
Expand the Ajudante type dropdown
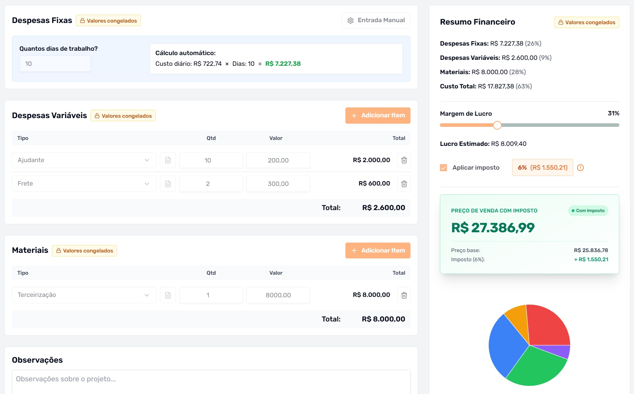coord(146,160)
